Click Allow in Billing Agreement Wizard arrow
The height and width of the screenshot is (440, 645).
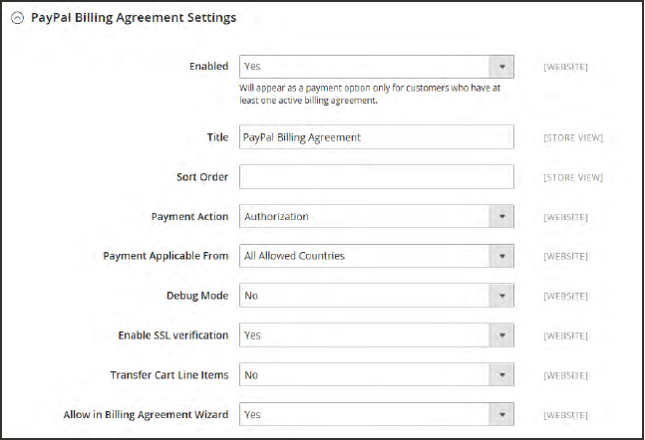click(501, 414)
